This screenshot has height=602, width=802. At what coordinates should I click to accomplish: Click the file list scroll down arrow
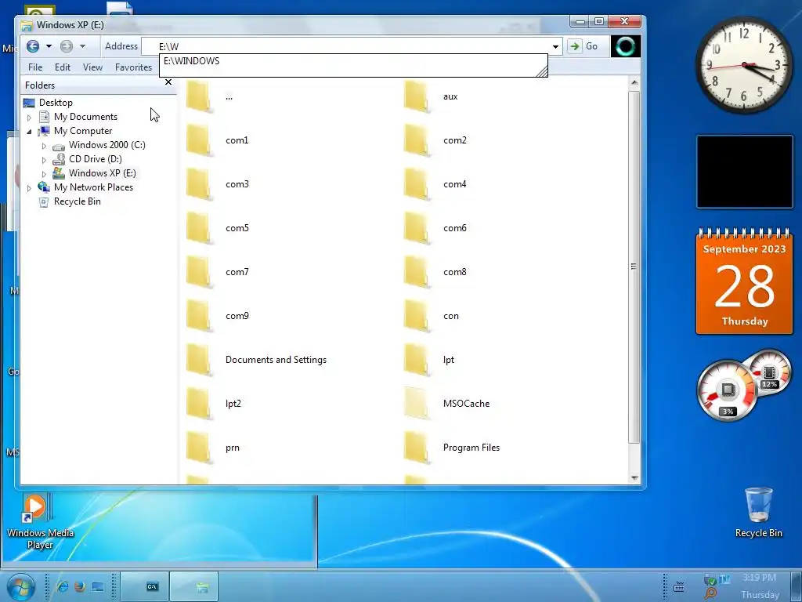634,478
